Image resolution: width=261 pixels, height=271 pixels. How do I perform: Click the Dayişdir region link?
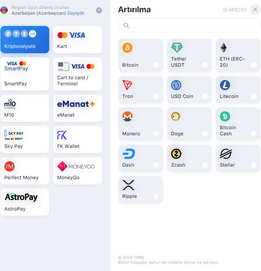click(76, 13)
